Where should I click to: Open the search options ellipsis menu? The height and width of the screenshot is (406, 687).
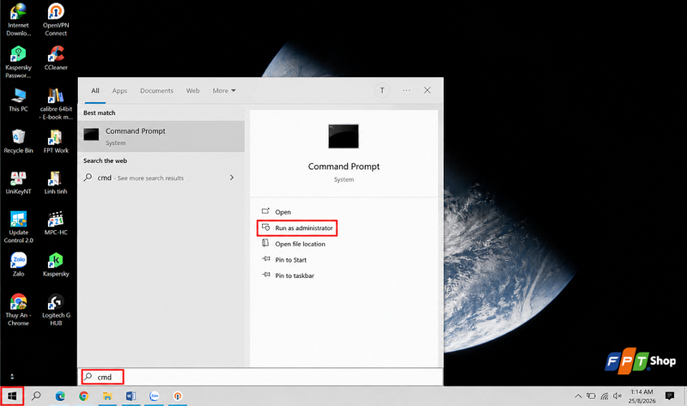point(406,90)
